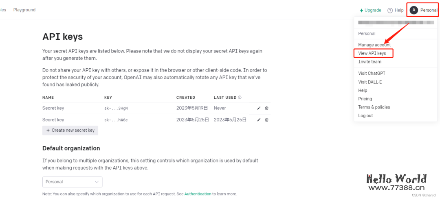440x200 pixels.
Task: Open the Authentication link
Action: (198, 194)
